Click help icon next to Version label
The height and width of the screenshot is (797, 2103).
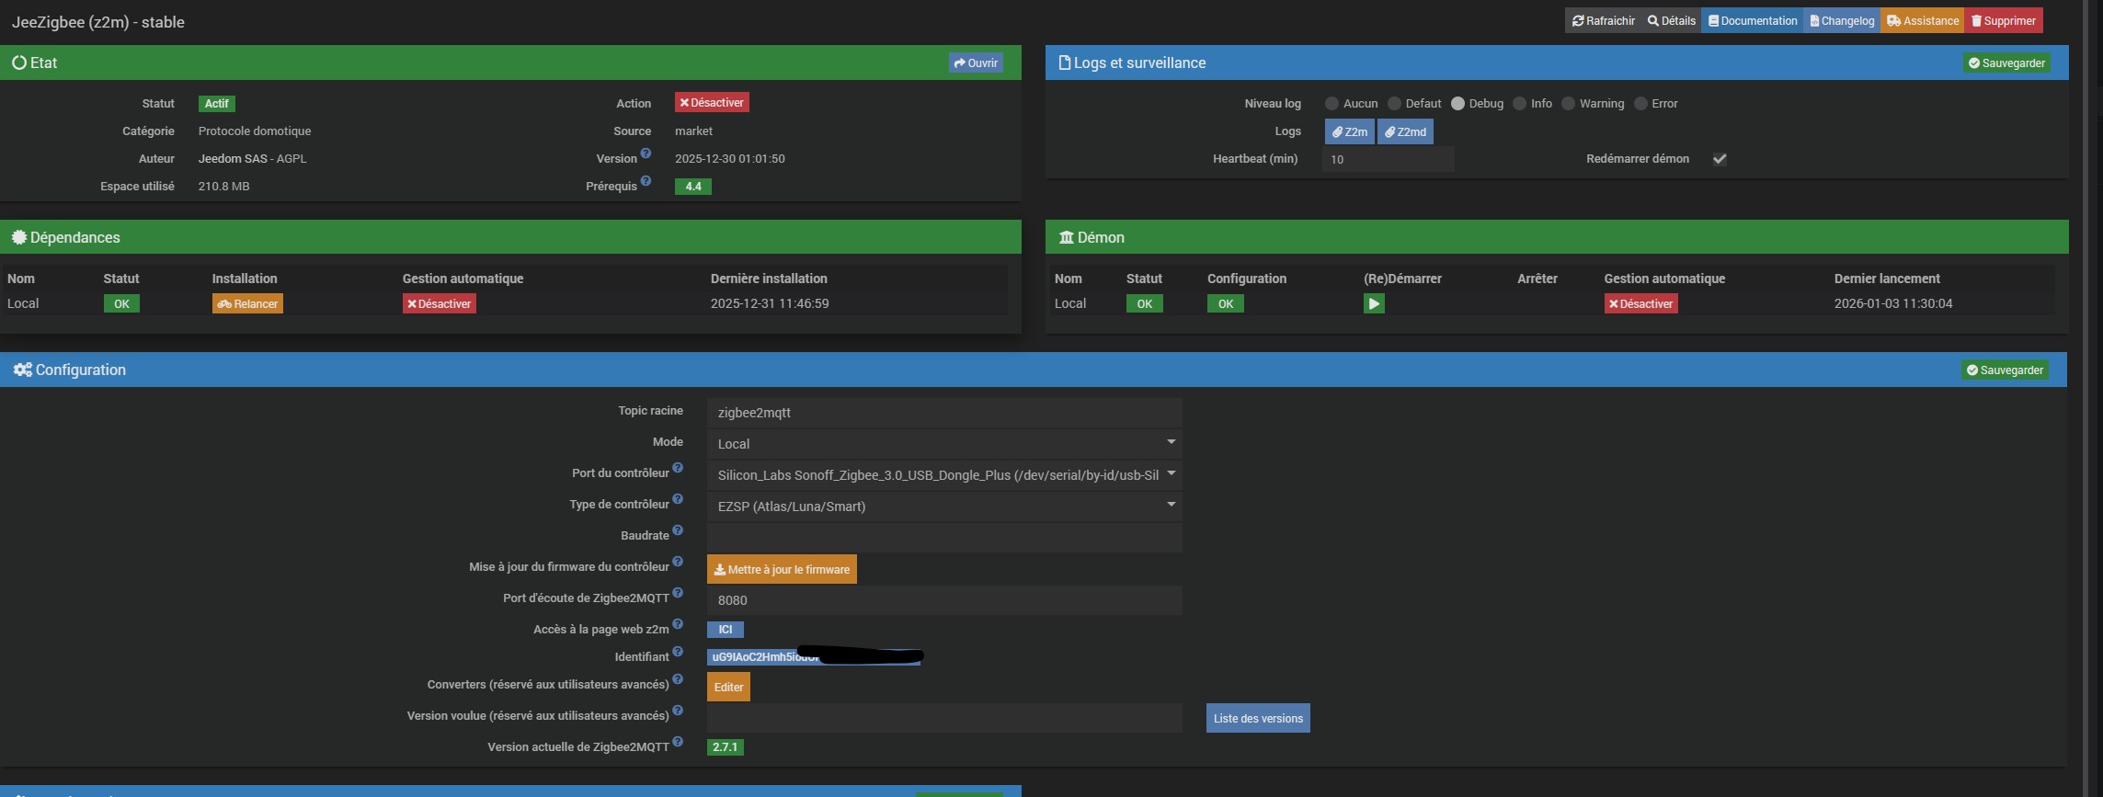click(646, 154)
